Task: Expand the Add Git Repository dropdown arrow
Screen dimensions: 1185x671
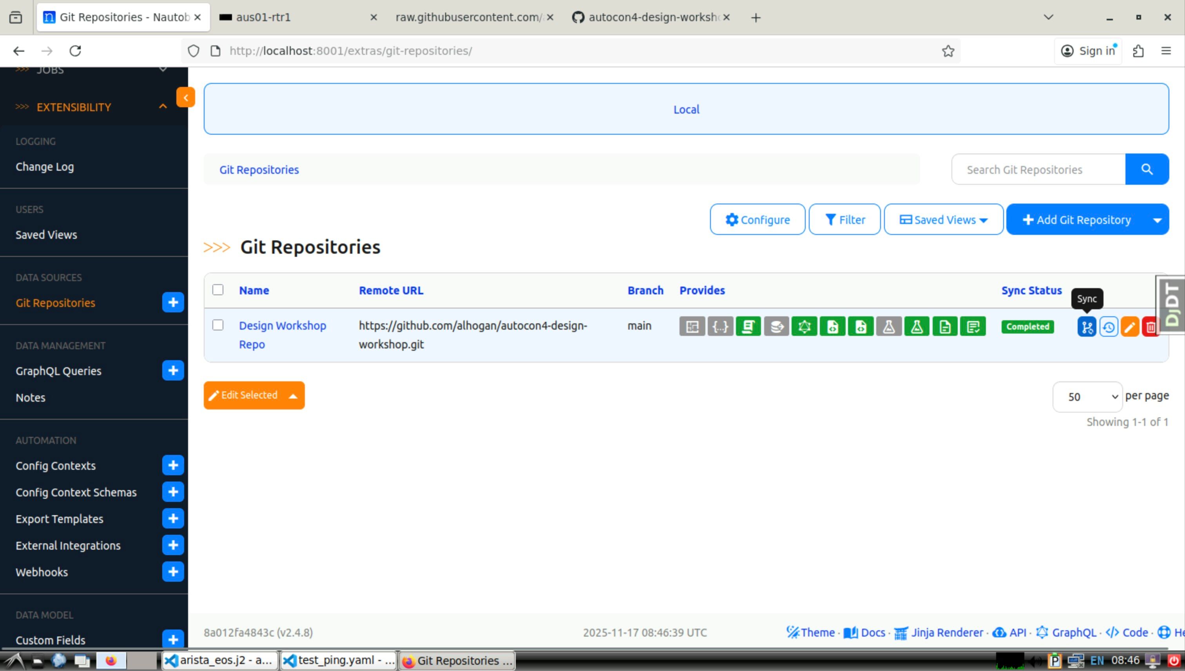Action: pyautogui.click(x=1157, y=220)
